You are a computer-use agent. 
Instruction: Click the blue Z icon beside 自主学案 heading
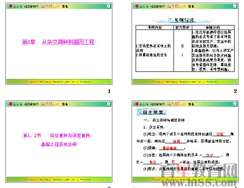pyautogui.click(x=139, y=112)
